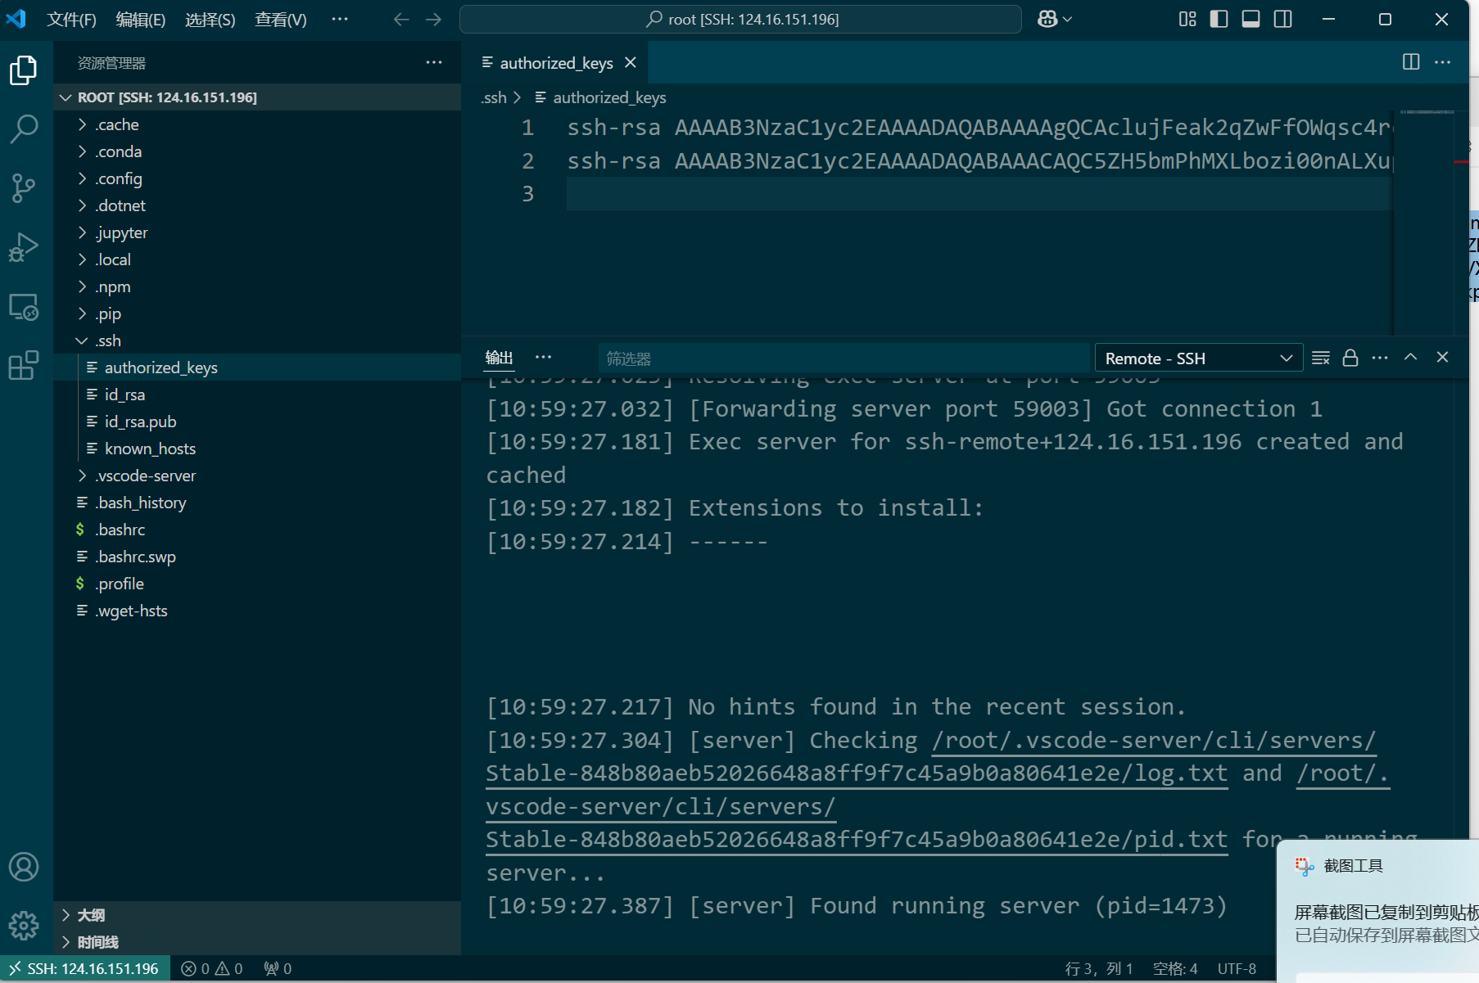Collapse the .ssh folder
This screenshot has height=983, width=1479.
point(257,340)
